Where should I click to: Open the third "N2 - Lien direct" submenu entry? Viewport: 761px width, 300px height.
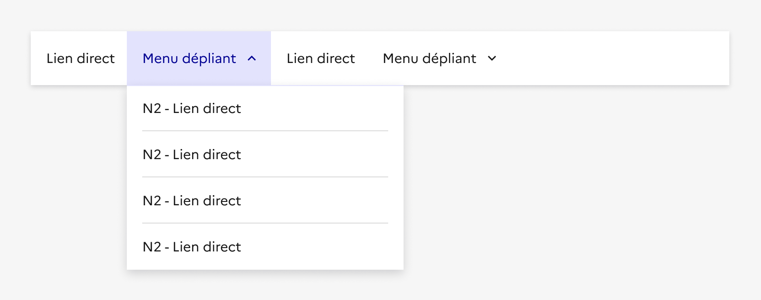tap(192, 201)
